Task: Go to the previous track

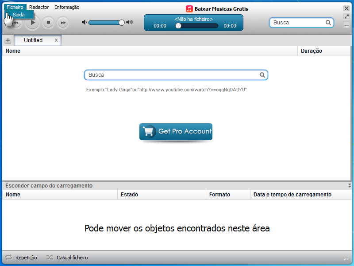Action: tap(16, 22)
